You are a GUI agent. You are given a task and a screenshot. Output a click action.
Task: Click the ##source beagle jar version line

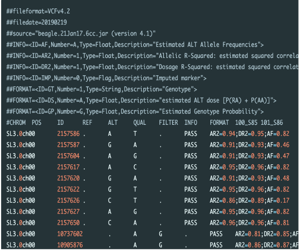pos(81,32)
